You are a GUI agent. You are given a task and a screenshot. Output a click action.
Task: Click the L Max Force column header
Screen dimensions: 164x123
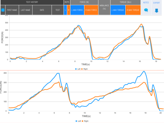77,10
